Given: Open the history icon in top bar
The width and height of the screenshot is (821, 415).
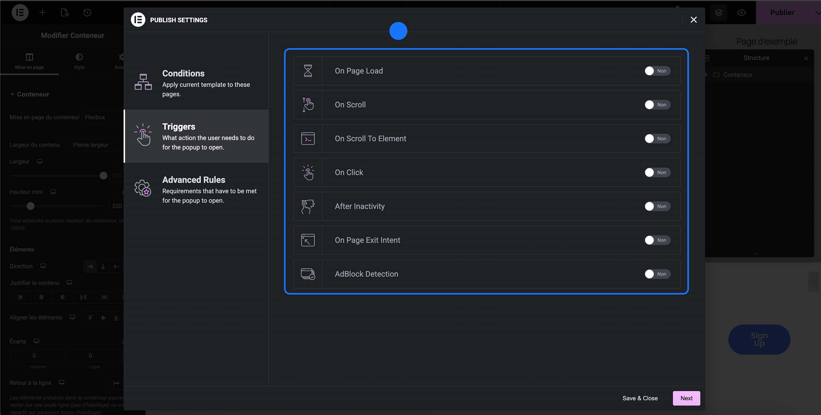Looking at the screenshot, I should [87, 13].
